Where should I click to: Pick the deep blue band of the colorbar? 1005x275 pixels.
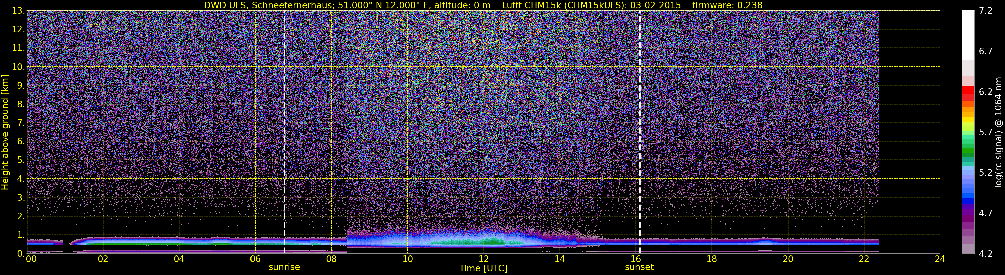coord(968,201)
